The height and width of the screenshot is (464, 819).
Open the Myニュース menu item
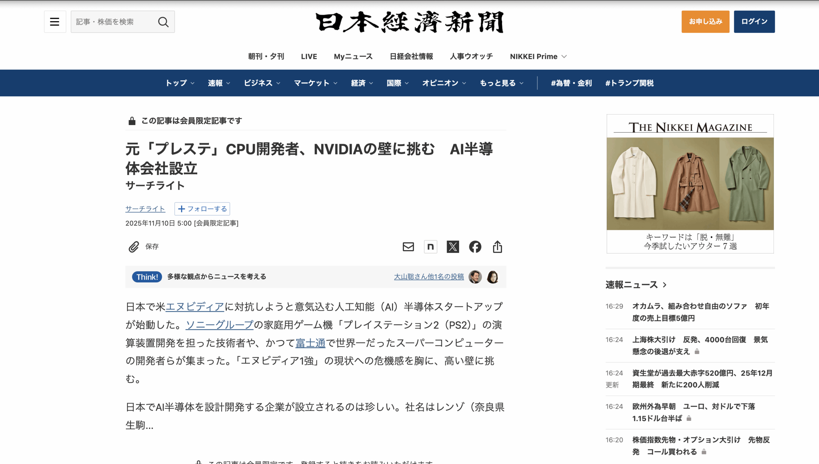[x=353, y=57]
